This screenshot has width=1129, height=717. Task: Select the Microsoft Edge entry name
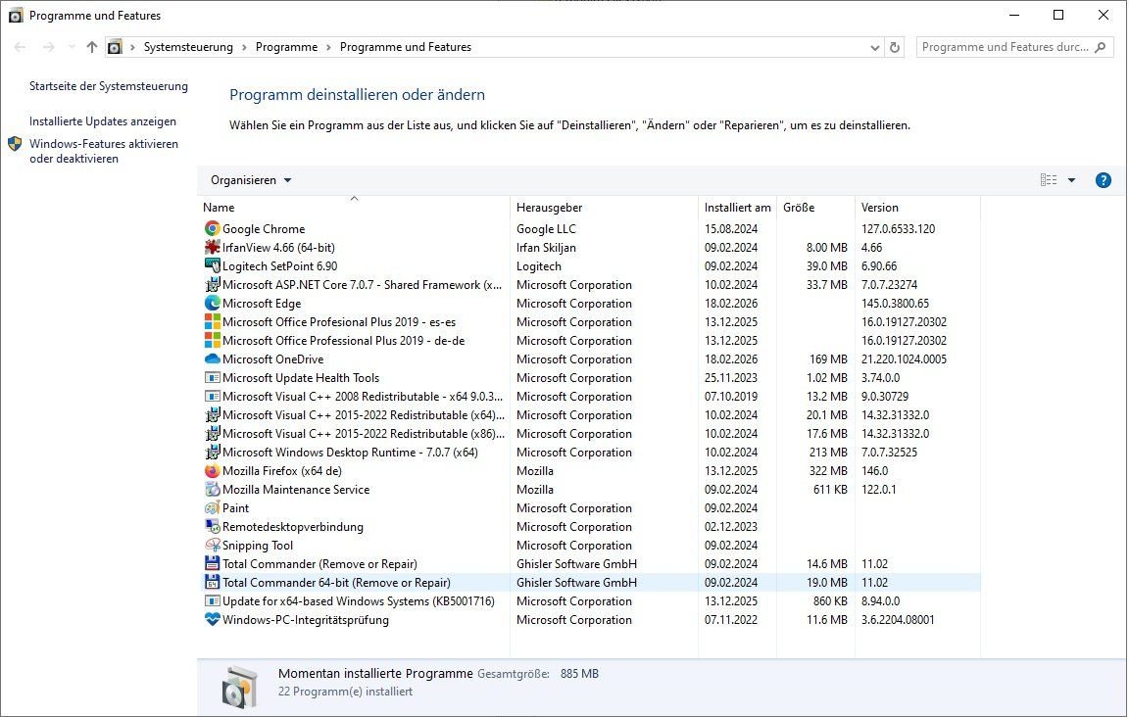[262, 304]
